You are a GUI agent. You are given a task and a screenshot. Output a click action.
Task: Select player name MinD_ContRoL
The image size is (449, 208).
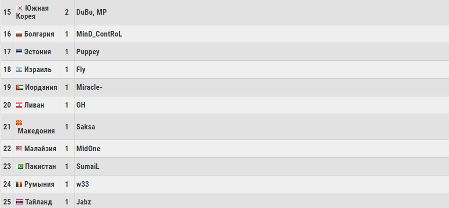(x=99, y=34)
